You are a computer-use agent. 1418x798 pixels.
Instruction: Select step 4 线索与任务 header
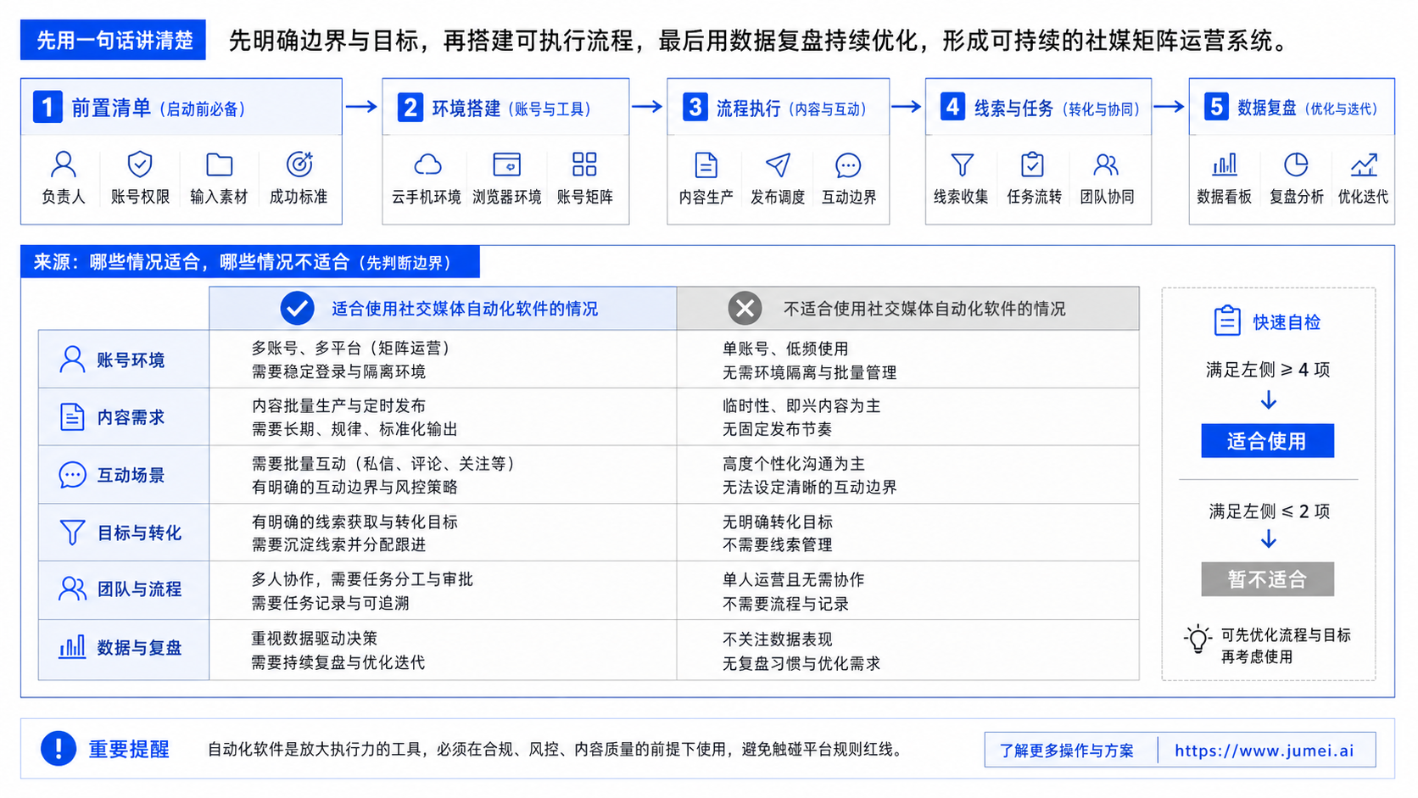point(1038,107)
